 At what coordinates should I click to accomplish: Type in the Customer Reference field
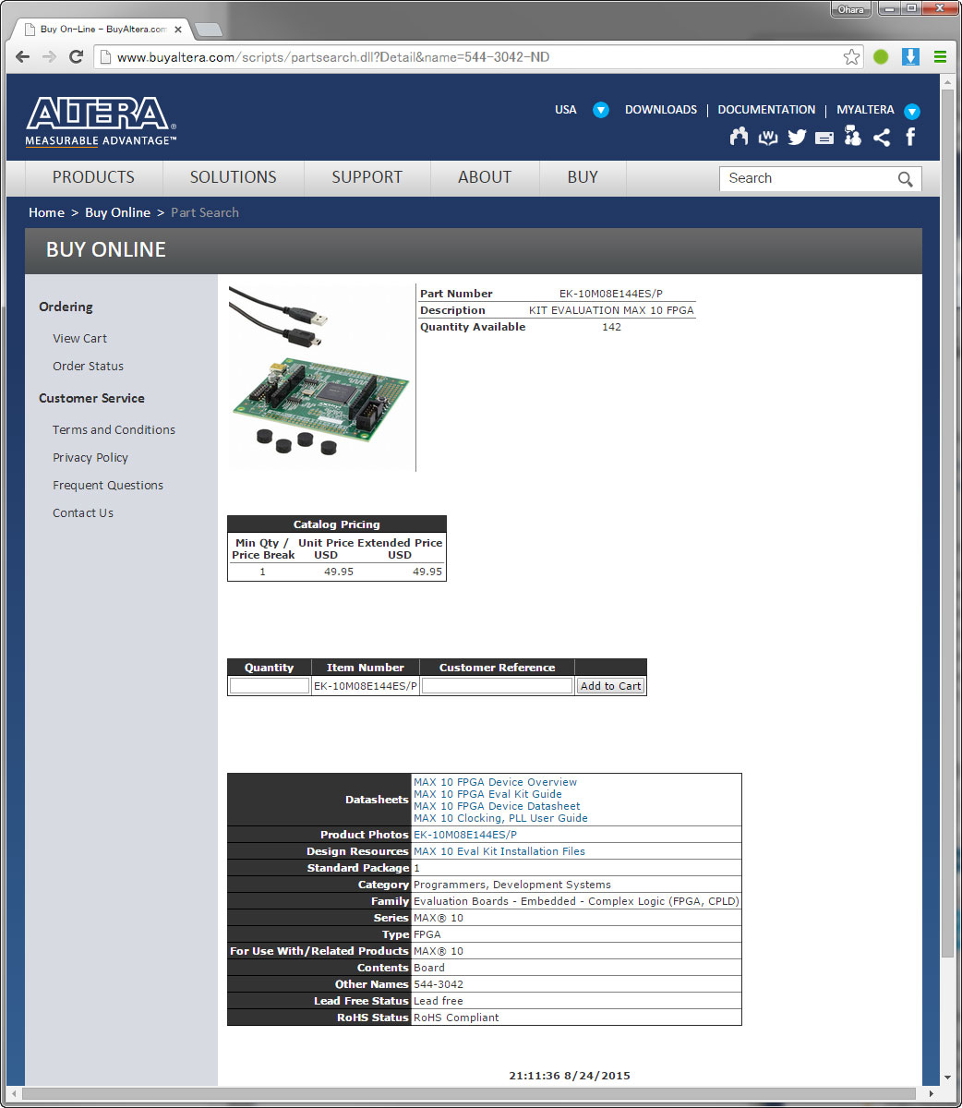[496, 686]
